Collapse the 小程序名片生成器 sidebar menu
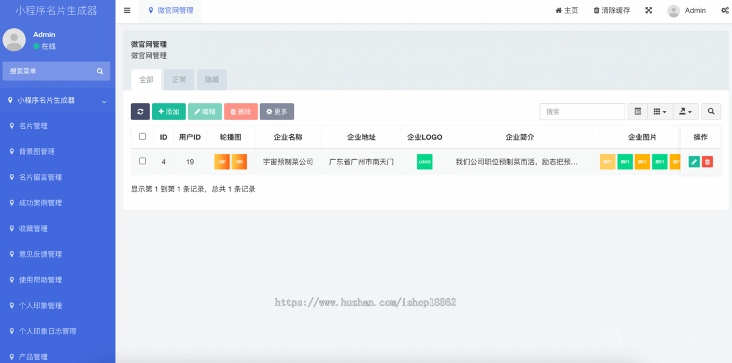Screen dimensions: 732x363 58,100
